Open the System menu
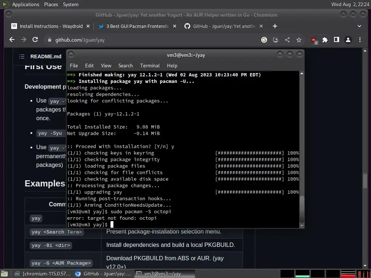The height and width of the screenshot is (278, 371). point(71,4)
